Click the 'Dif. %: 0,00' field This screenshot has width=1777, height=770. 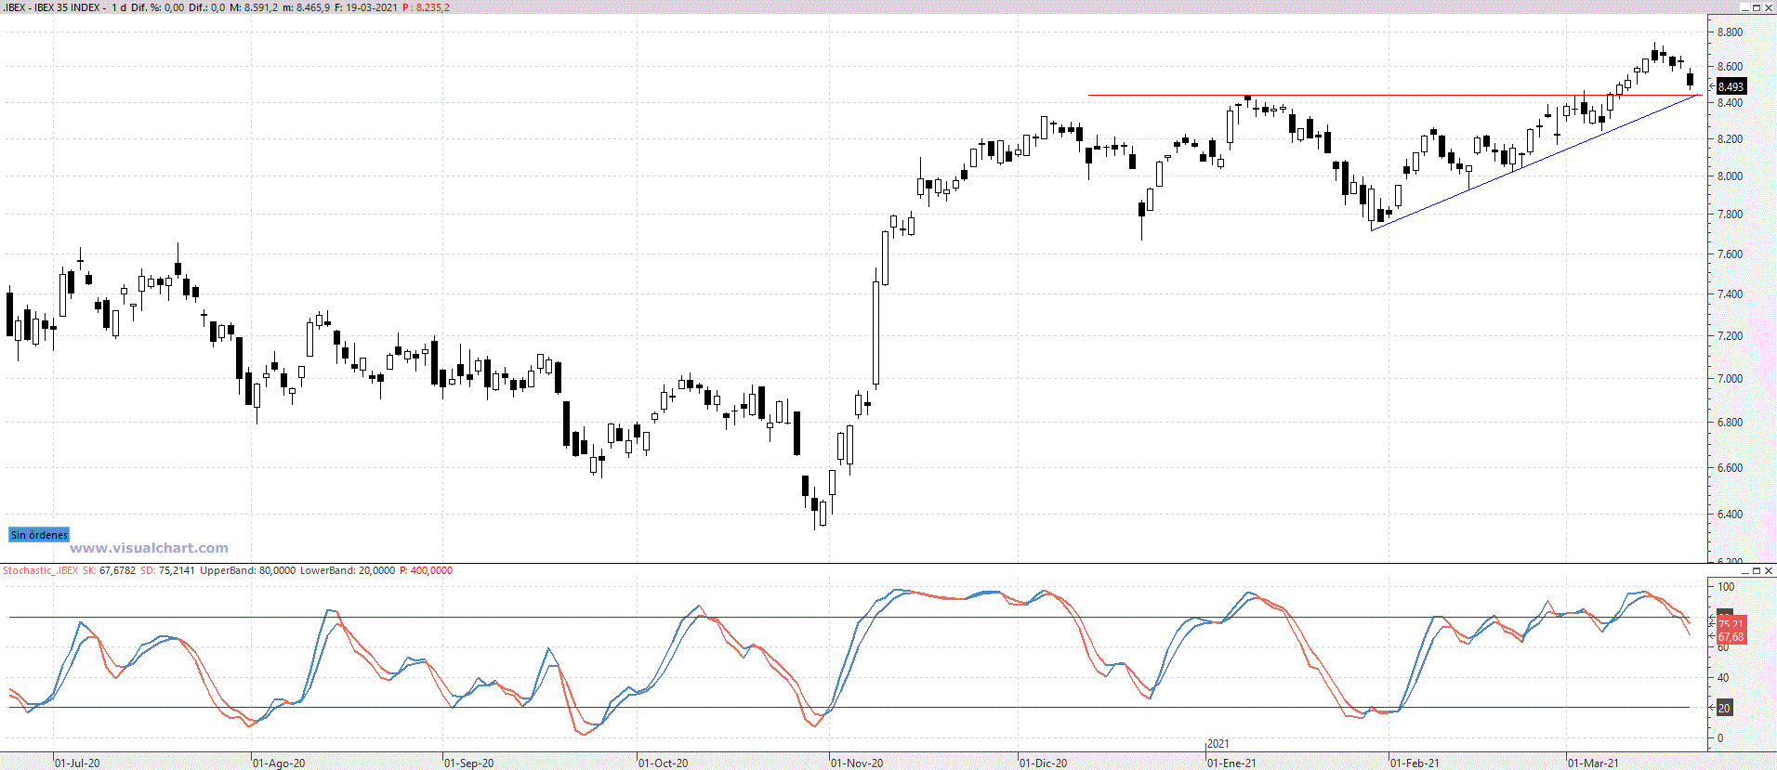[x=157, y=7]
